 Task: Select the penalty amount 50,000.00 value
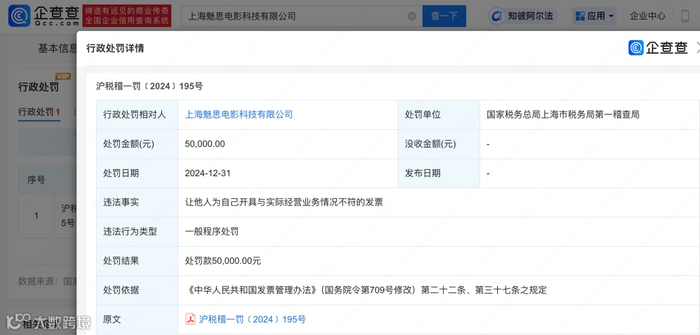[205, 144]
